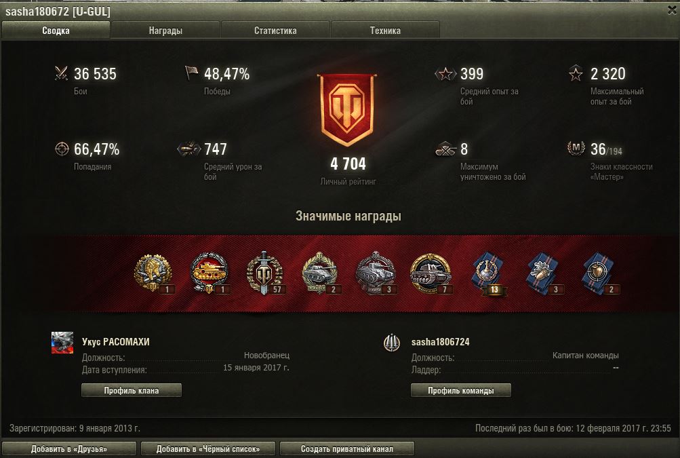
Task: Open the Техника tab
Action: tap(385, 31)
